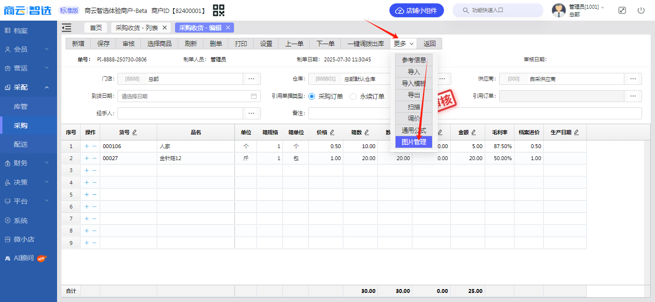655x302 pixels.
Task: Choose 通用公式 from the 更多 menu
Action: [414, 130]
